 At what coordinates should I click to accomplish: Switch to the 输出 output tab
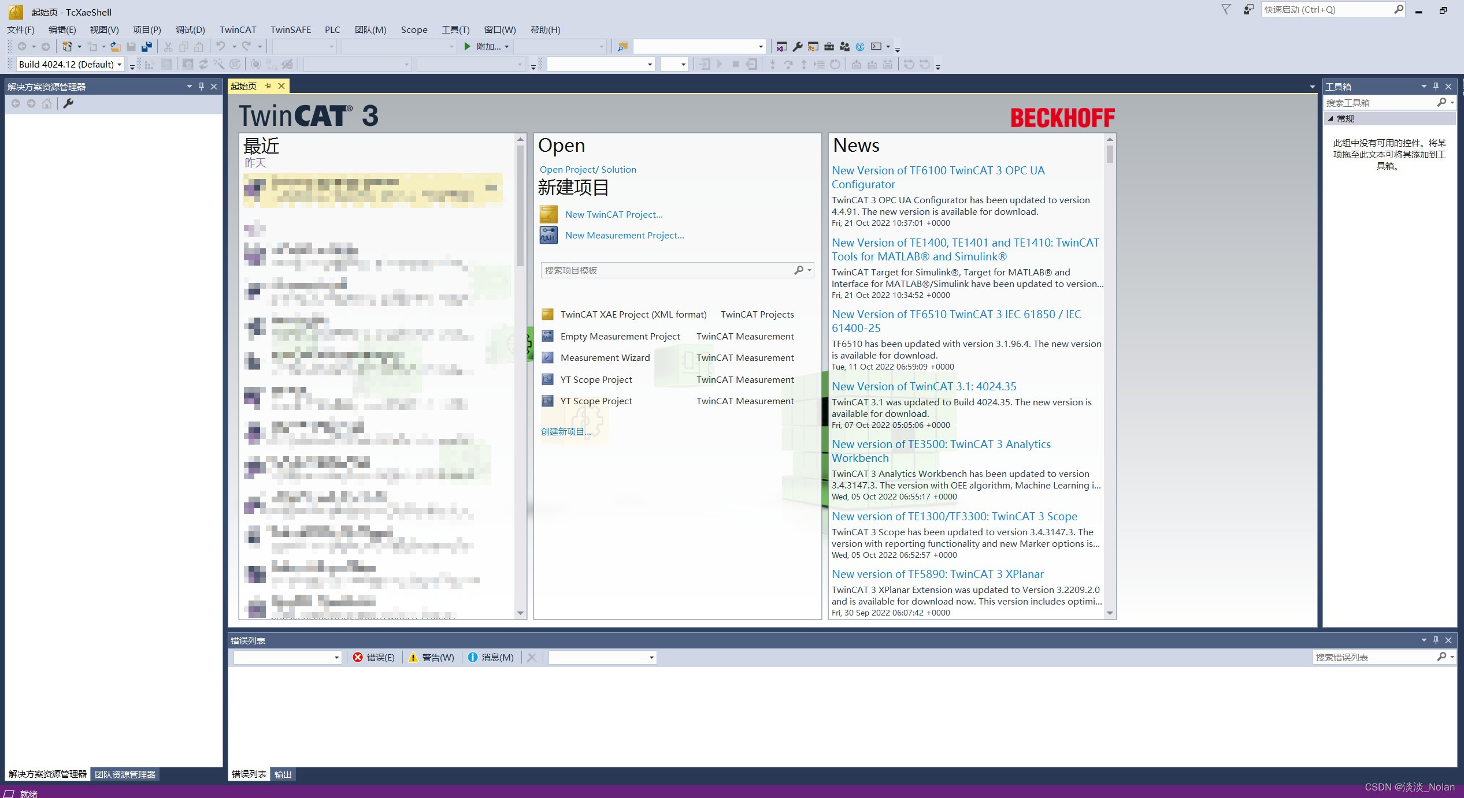(x=283, y=774)
